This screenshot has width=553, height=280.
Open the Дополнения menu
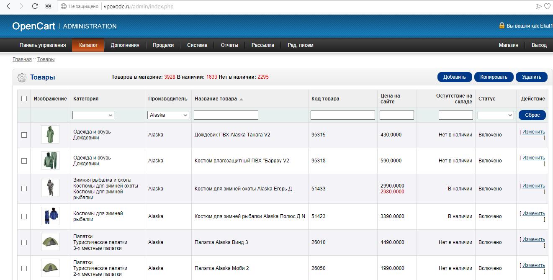(x=125, y=45)
